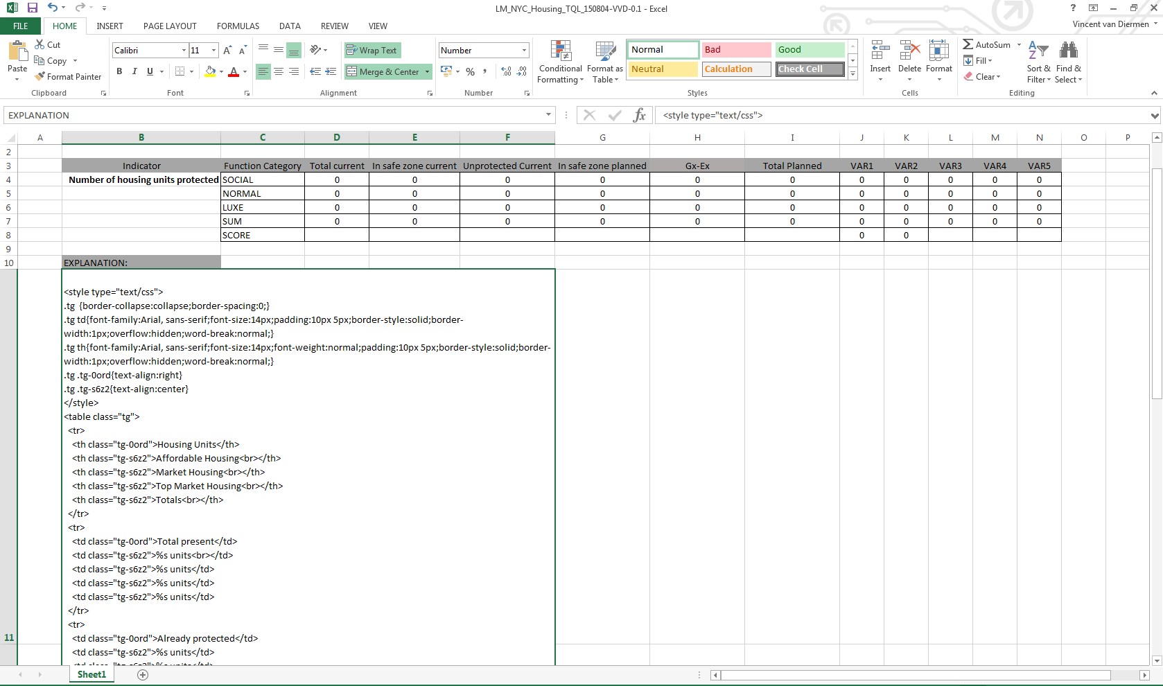Click the Save icon in quick access toolbar
Viewport: 1163px width, 686px height.
tap(33, 8)
